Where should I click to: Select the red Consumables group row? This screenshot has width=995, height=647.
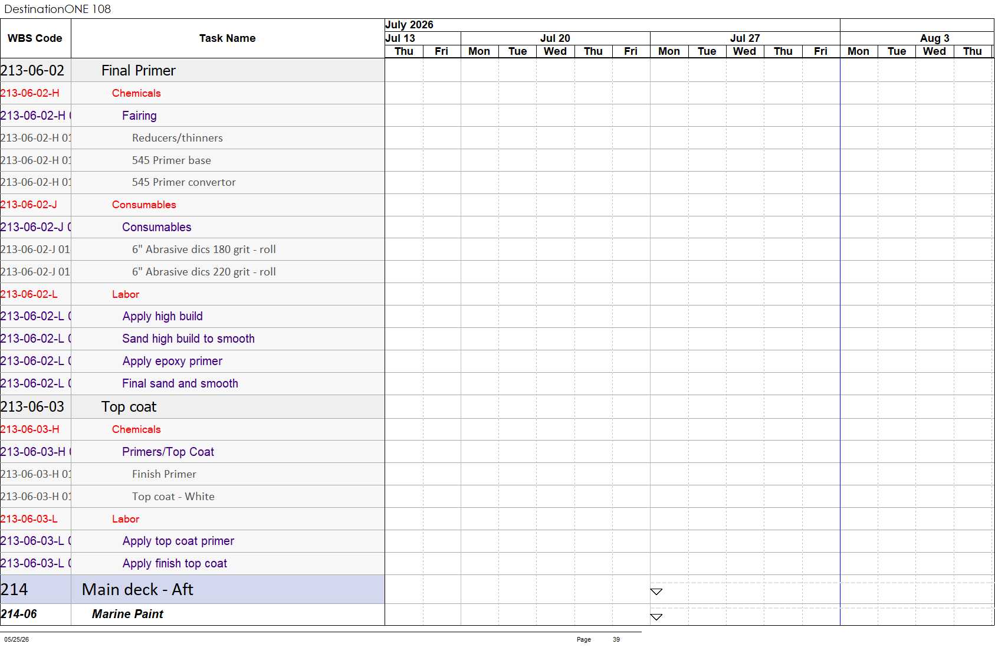(192, 205)
